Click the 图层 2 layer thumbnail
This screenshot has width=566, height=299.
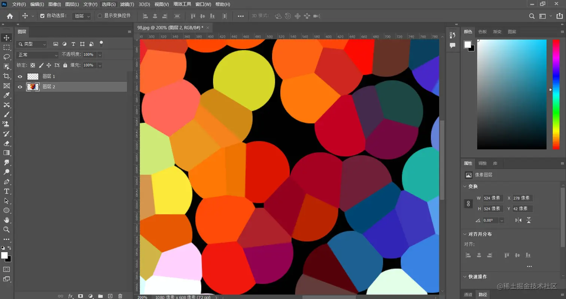point(33,86)
